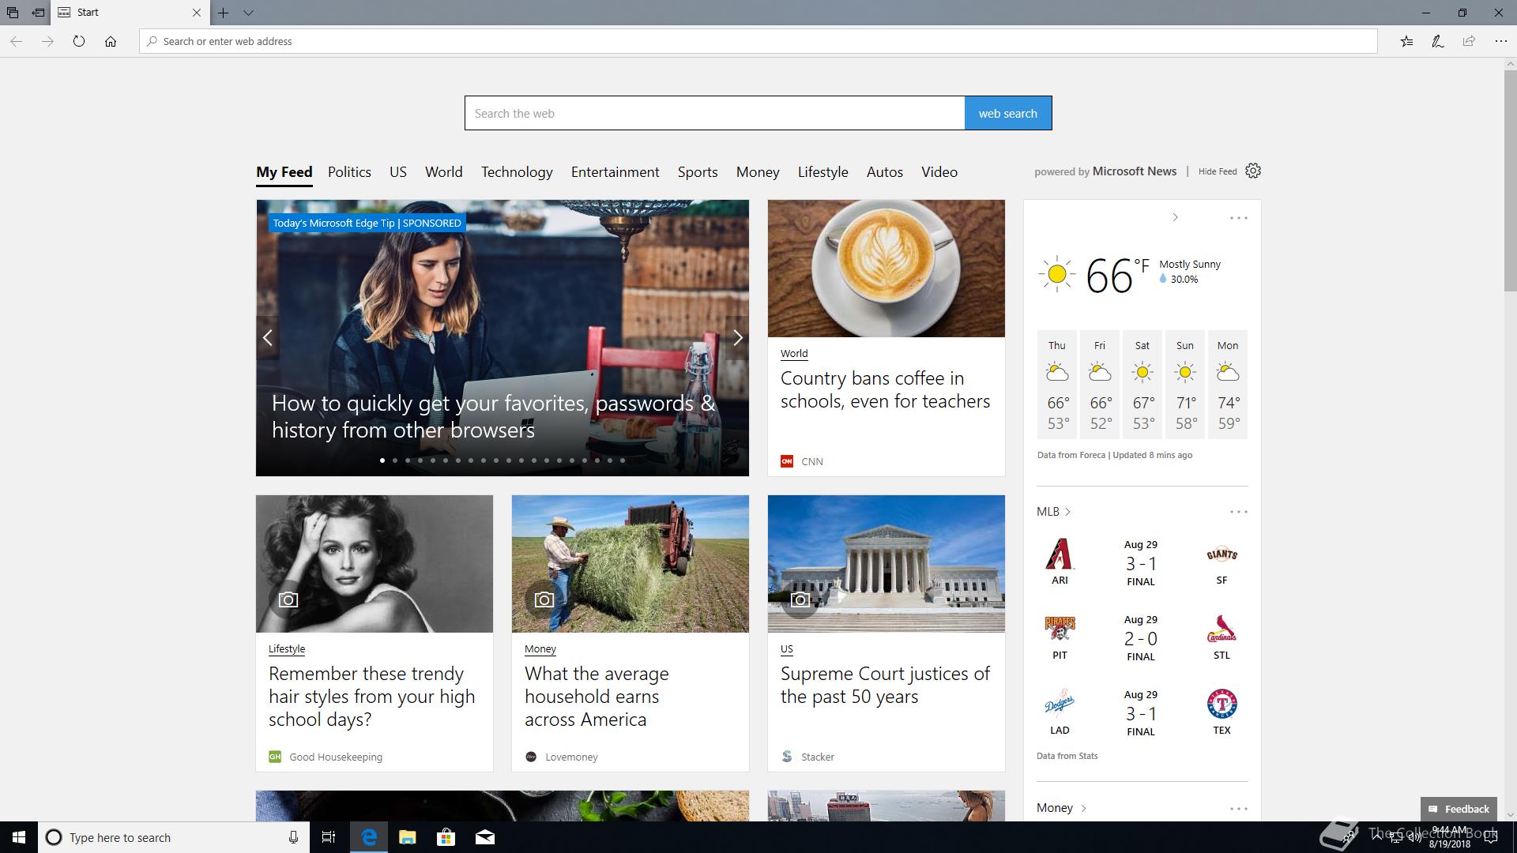
Task: Click the browser Forward arrow
Action: [x=47, y=41]
